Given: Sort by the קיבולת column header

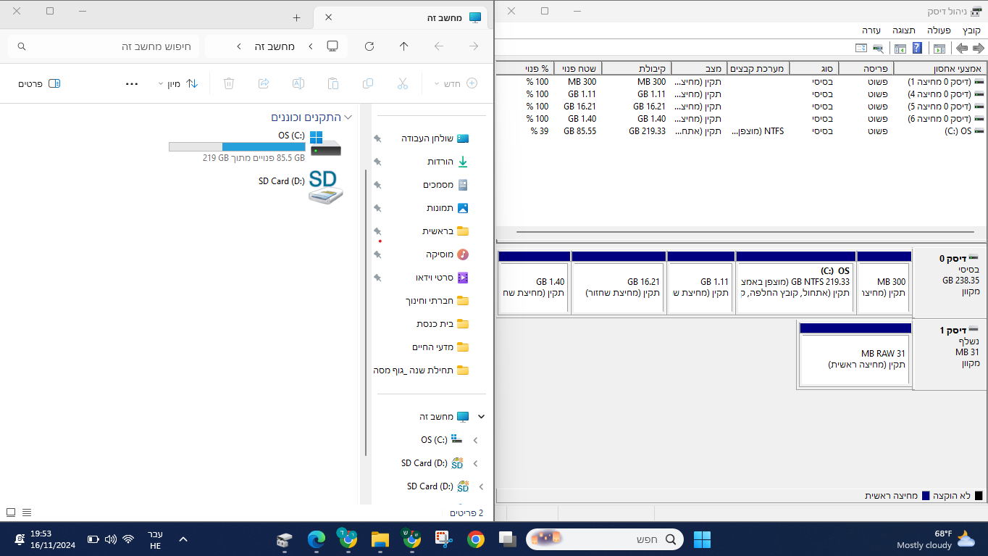Looking at the screenshot, I should click(637, 68).
